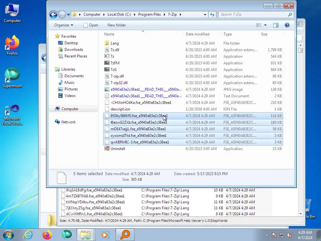The height and width of the screenshot is (241, 321).
Task: Open Windows Media Player from the taskbar
Action: point(105,235)
